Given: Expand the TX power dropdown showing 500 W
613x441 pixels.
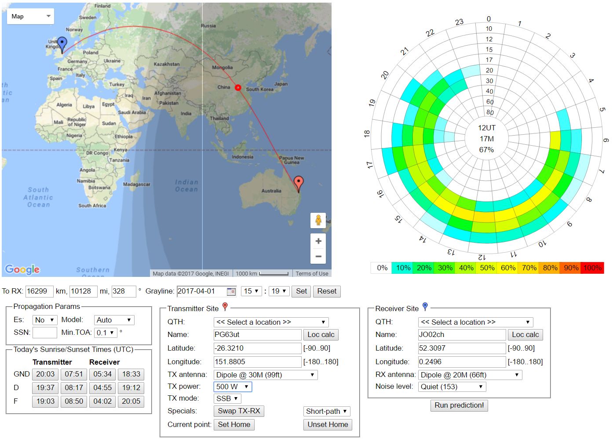Looking at the screenshot, I should (x=233, y=387).
